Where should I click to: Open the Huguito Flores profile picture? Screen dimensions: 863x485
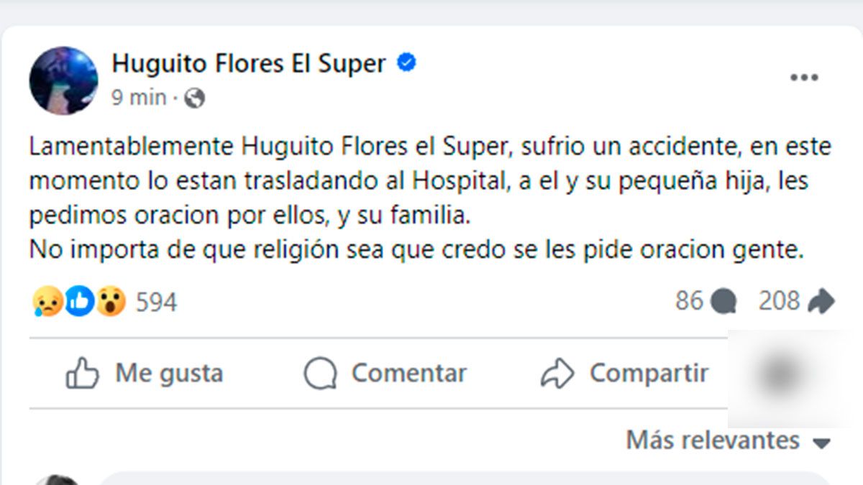[x=63, y=80]
